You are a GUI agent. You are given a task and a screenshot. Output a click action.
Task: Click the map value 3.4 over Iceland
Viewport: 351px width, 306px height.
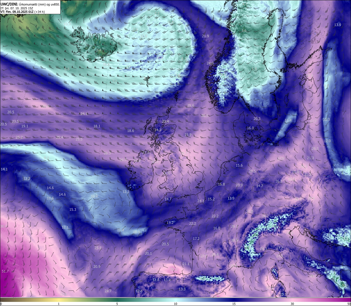[x=99, y=50]
